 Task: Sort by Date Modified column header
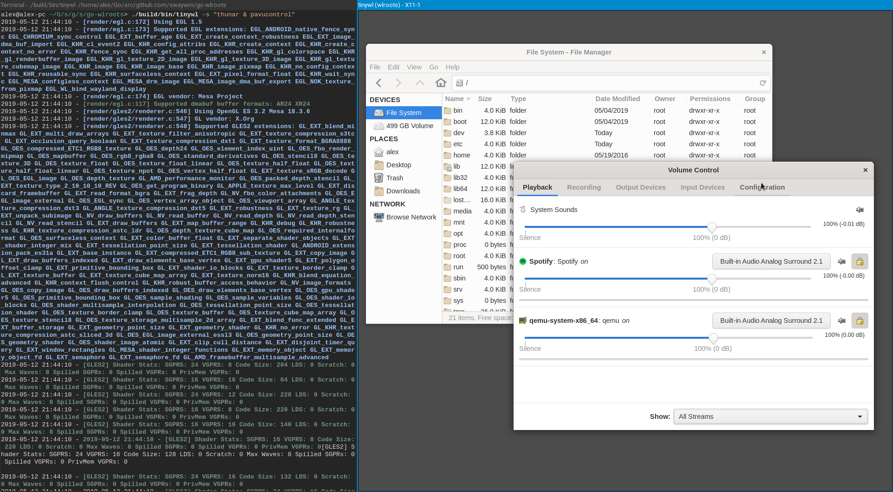pyautogui.click(x=622, y=99)
